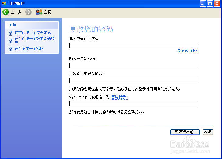222x159 pixels.
Task: Open the 正在记住一个密码 help link
Action: coord(29,49)
